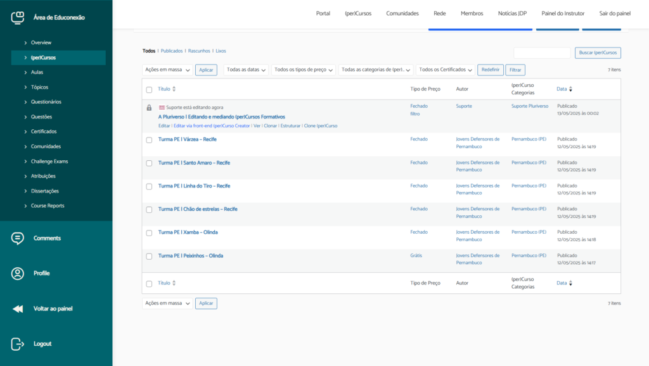The height and width of the screenshot is (366, 649).
Task: Click sort arrow beside top Data header
Action: point(570,89)
